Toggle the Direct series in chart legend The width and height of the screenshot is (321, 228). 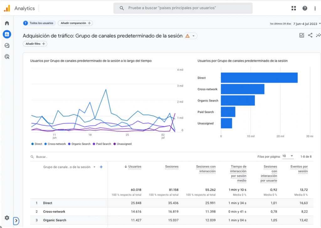[36, 144]
